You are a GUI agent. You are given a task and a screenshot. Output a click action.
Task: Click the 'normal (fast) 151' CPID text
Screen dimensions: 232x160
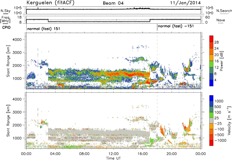[44, 29]
